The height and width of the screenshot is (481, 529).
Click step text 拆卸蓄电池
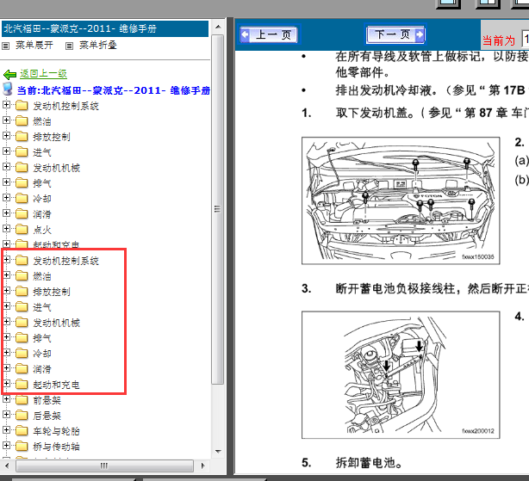click(x=369, y=462)
